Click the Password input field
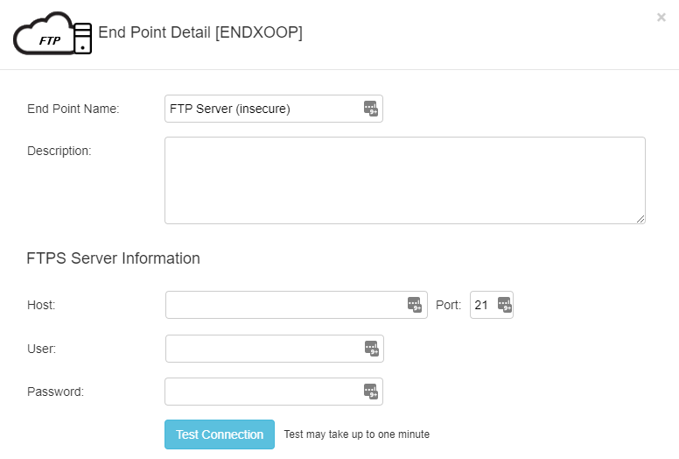This screenshot has height=459, width=679. (262, 392)
